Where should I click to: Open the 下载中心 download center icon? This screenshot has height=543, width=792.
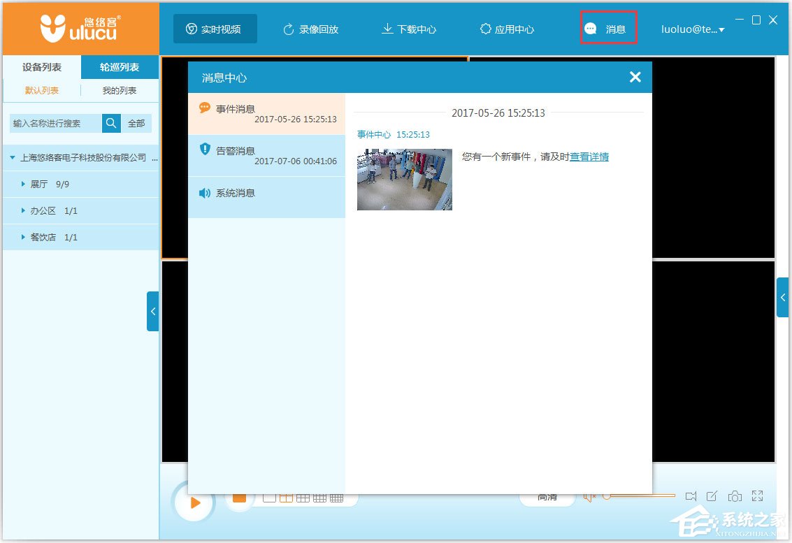[x=387, y=29]
